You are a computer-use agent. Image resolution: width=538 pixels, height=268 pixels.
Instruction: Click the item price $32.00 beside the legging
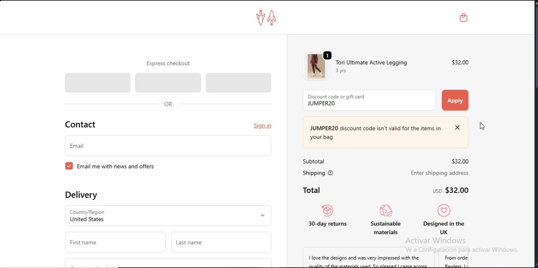click(x=460, y=62)
